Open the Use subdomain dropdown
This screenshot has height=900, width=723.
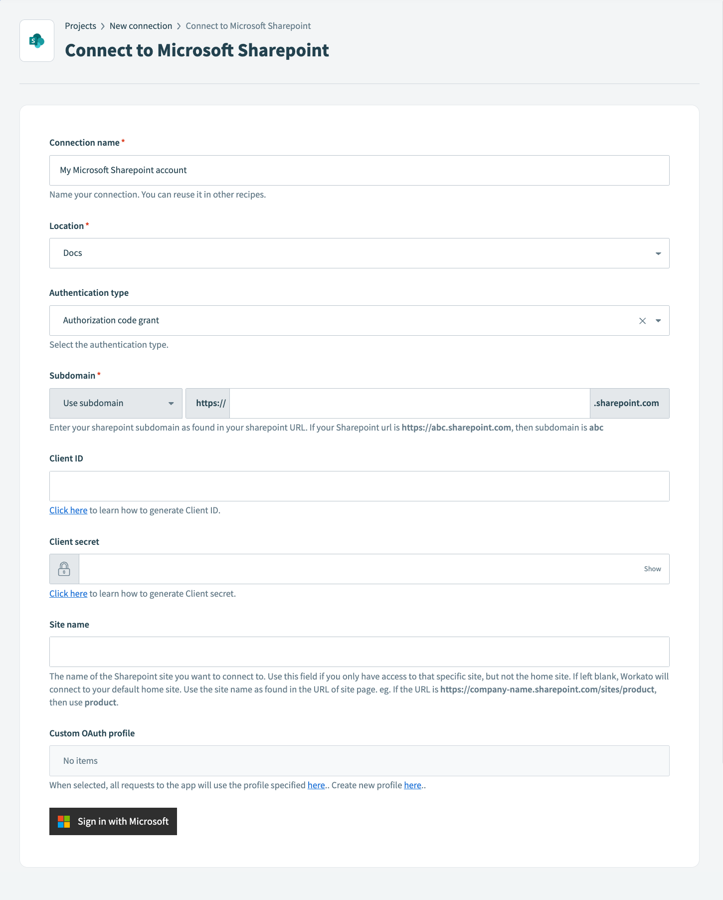point(116,403)
